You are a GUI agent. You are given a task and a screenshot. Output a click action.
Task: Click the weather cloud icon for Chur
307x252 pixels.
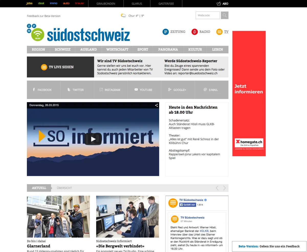pos(123,16)
